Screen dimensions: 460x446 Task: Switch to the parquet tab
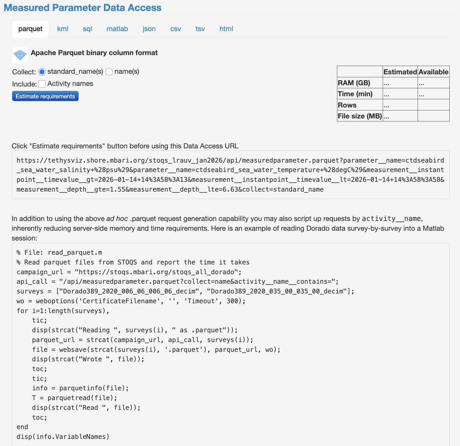click(31, 29)
